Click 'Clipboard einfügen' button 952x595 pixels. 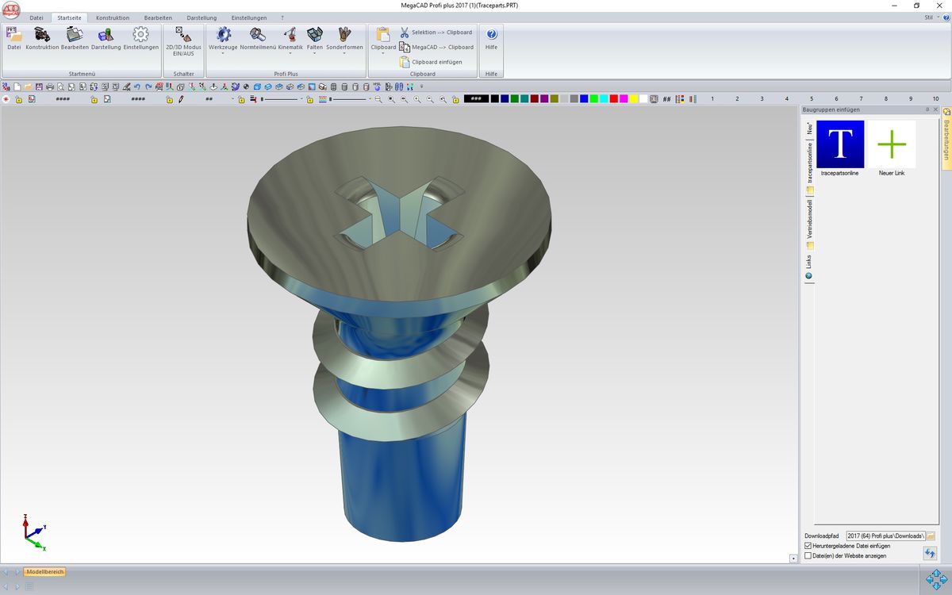[x=431, y=62]
